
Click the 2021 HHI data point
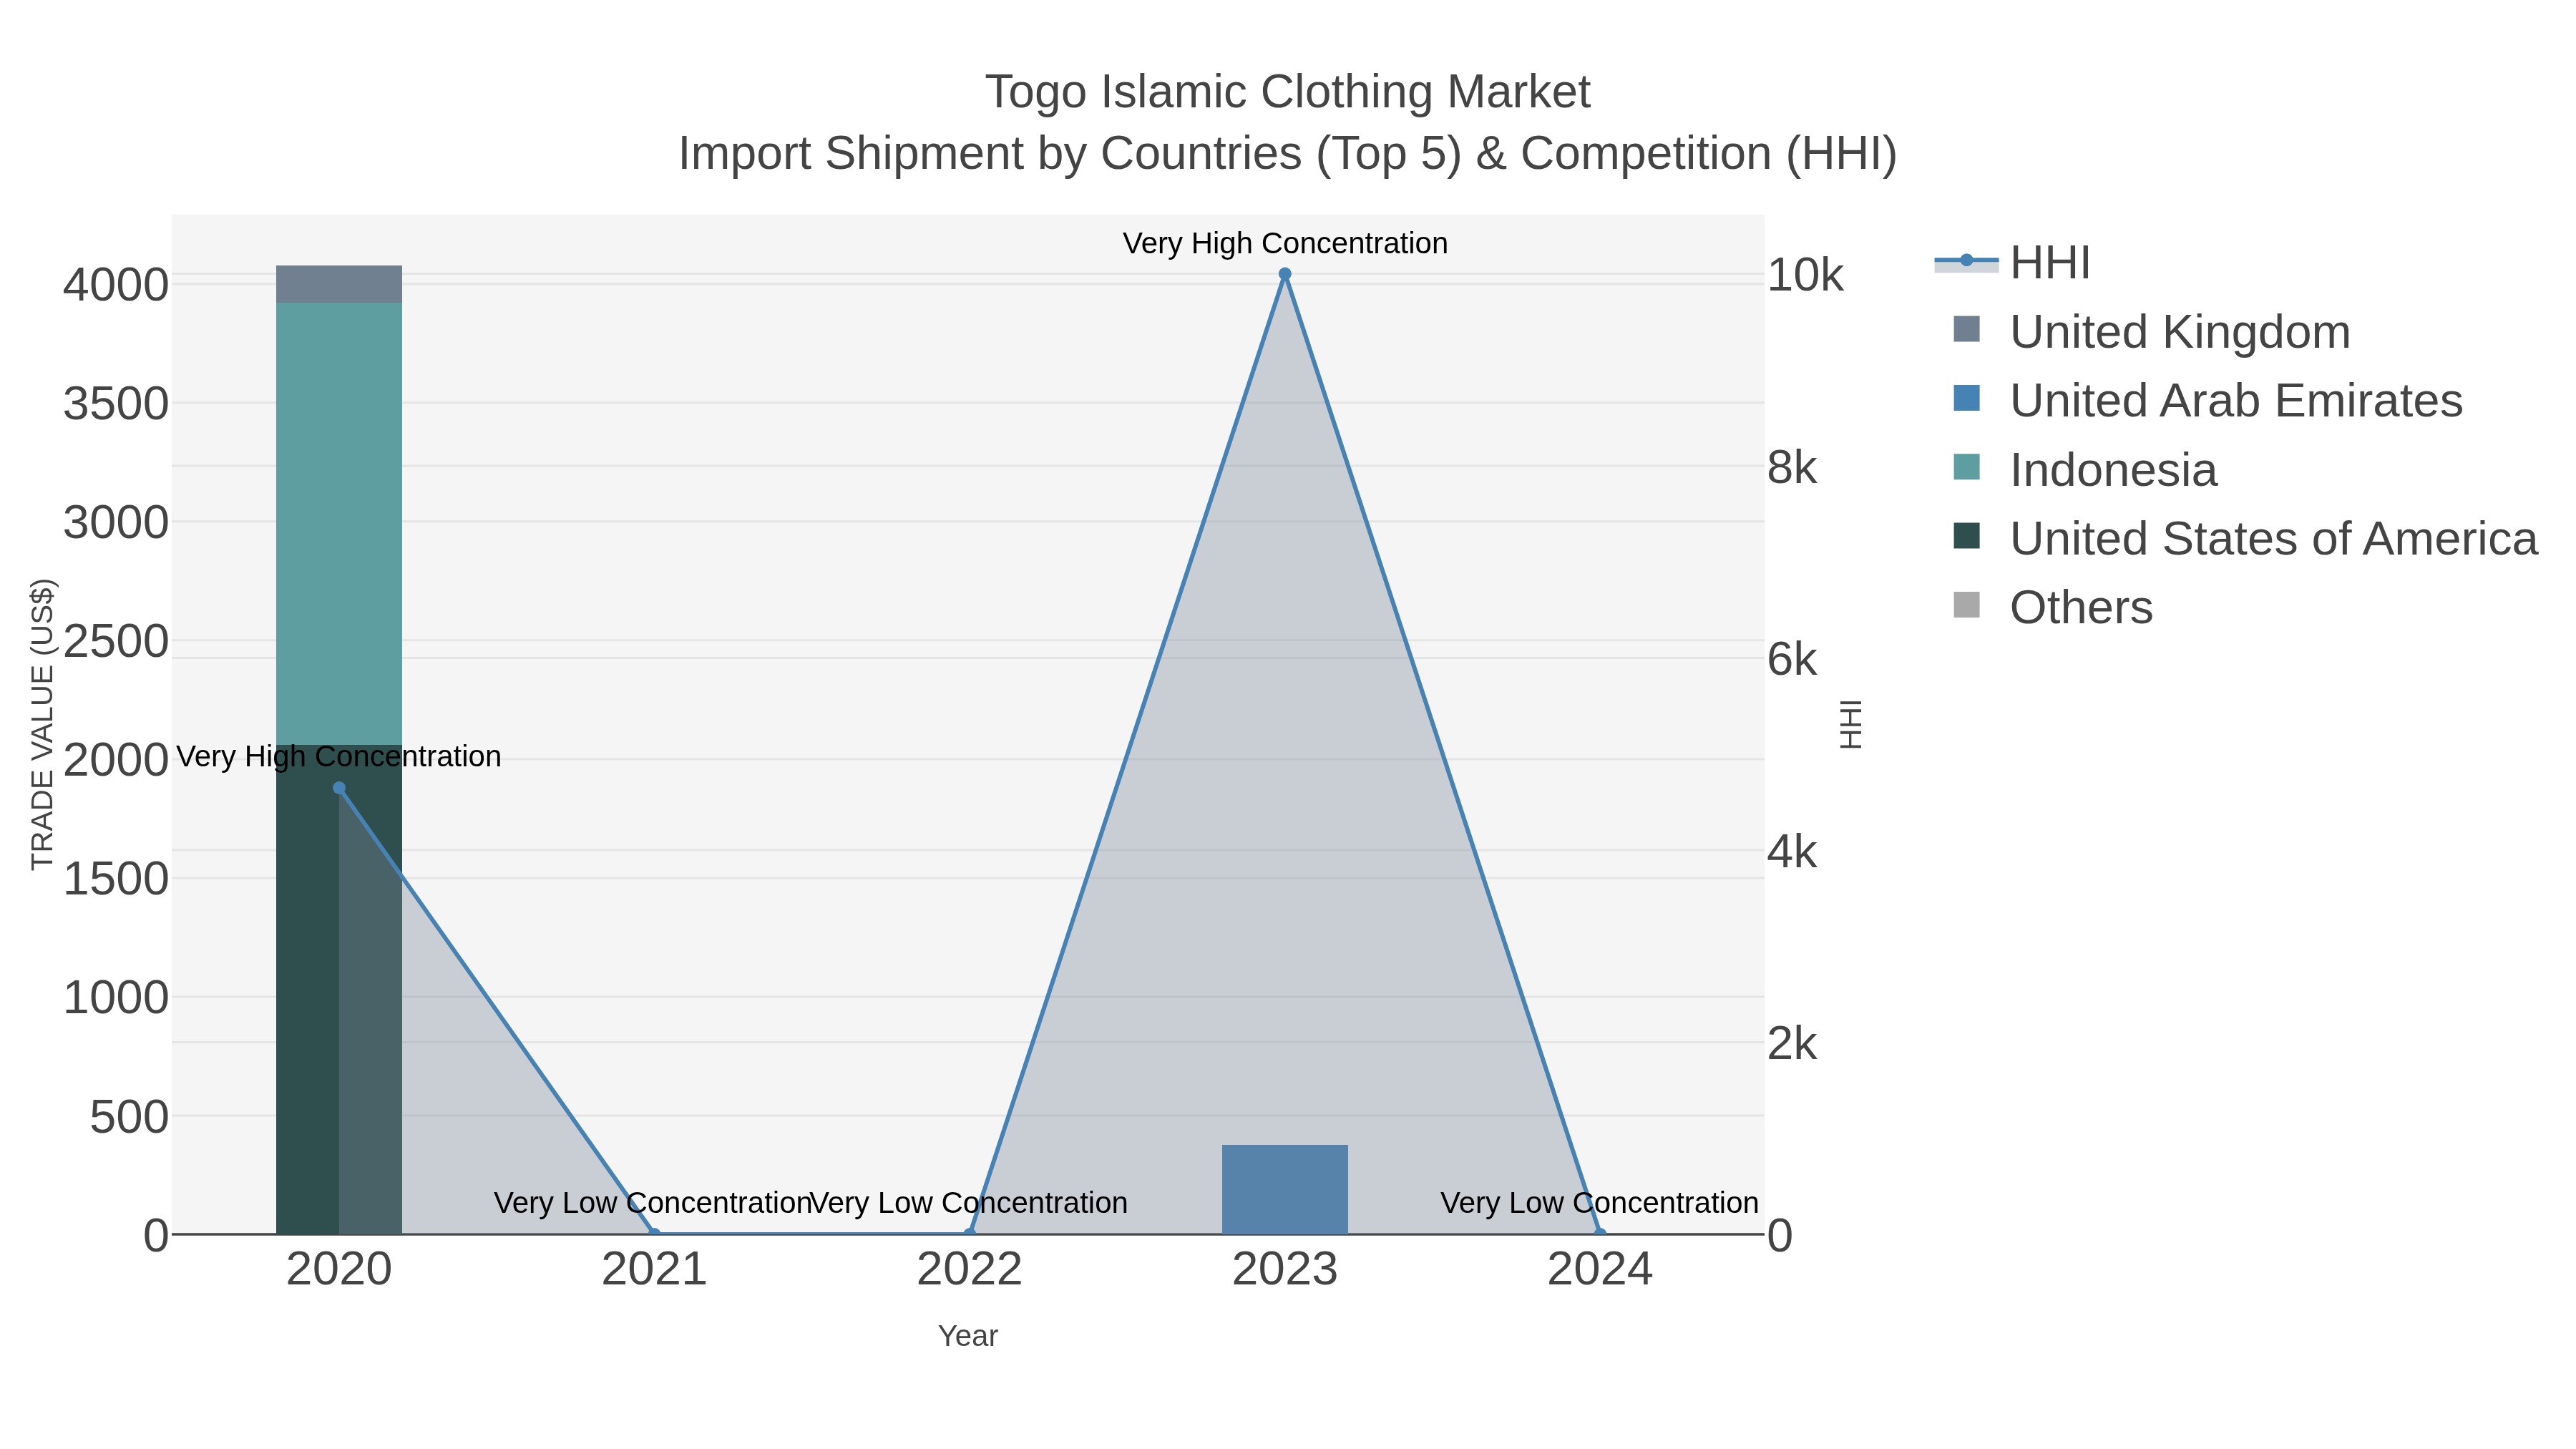point(654,1234)
